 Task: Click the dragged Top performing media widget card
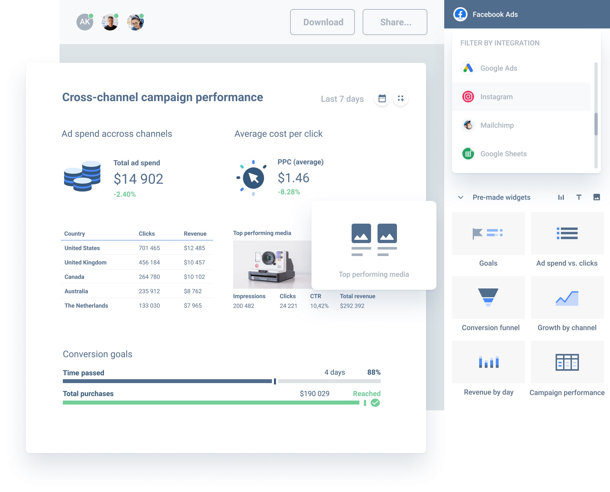(x=374, y=245)
